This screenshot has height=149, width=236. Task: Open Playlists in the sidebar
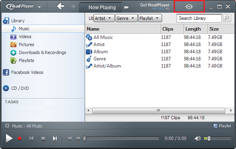point(22,60)
